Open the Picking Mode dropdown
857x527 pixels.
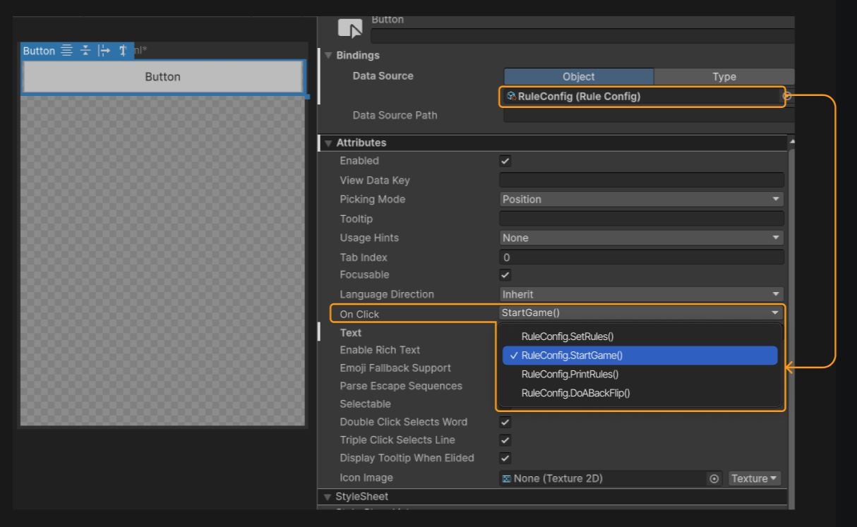[641, 199]
